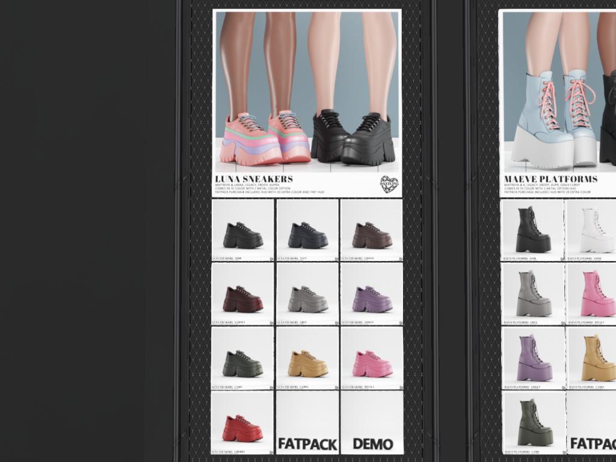Viewport: 616px width, 462px height.
Task: Pick the dark red garnet Luna Sneakers
Action: point(243,295)
